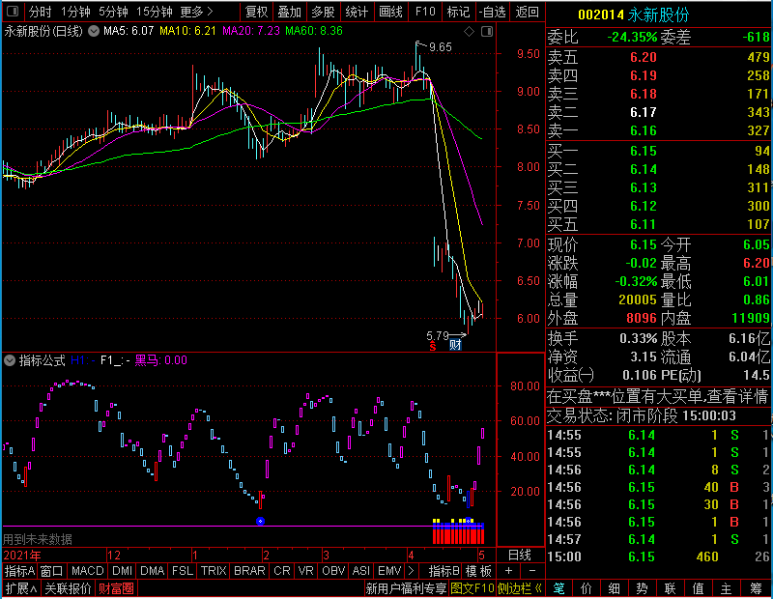The height and width of the screenshot is (599, 773).
Task: Click the 笔 tab in bottom-right bar
Action: click(x=559, y=587)
